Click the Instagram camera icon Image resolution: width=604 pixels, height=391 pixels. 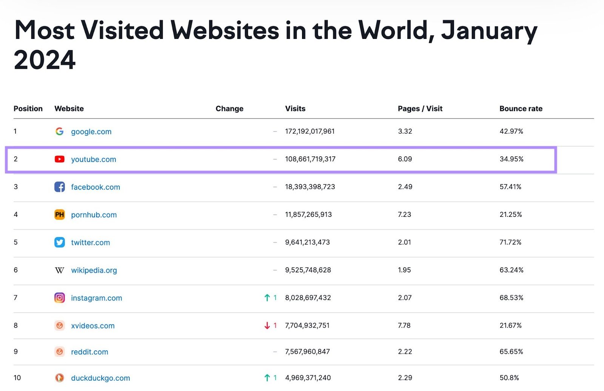(x=59, y=298)
